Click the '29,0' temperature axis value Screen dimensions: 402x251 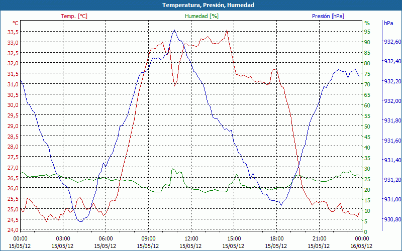(x=13, y=126)
